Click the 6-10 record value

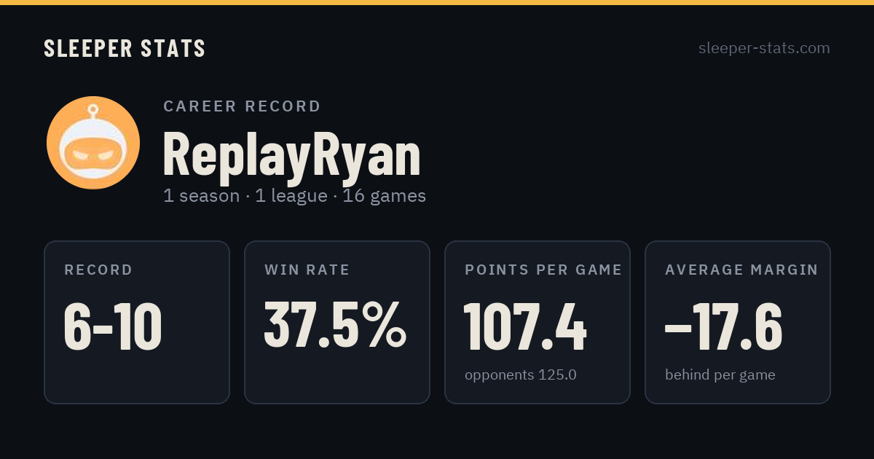pyautogui.click(x=113, y=327)
